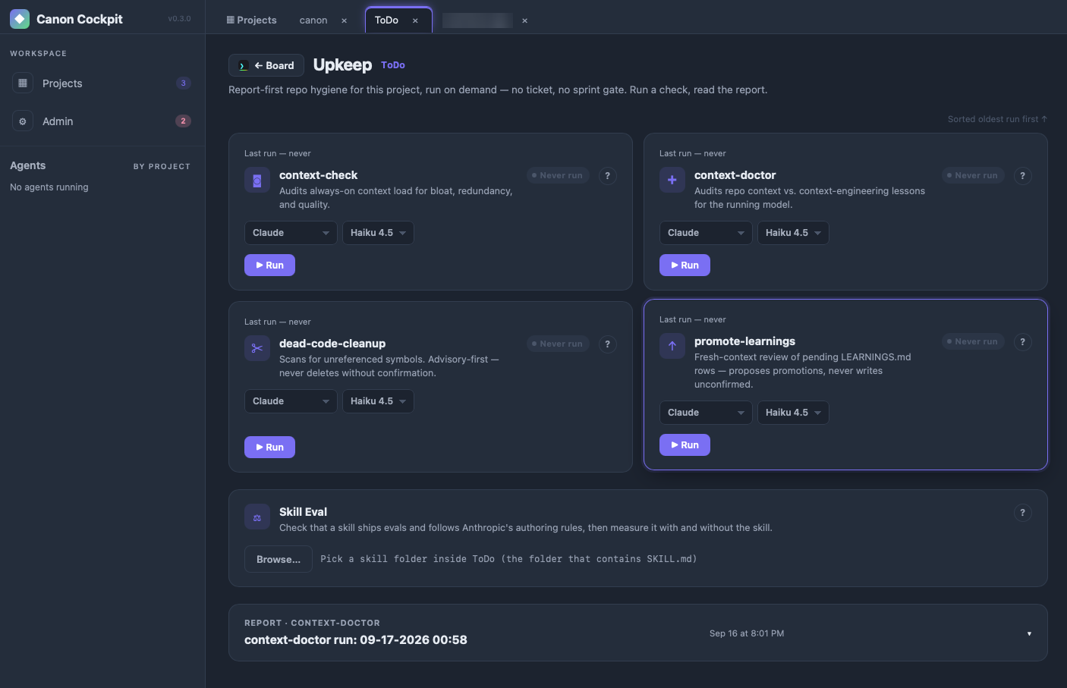Toggle the 'Sorted oldest run first' order

(997, 119)
